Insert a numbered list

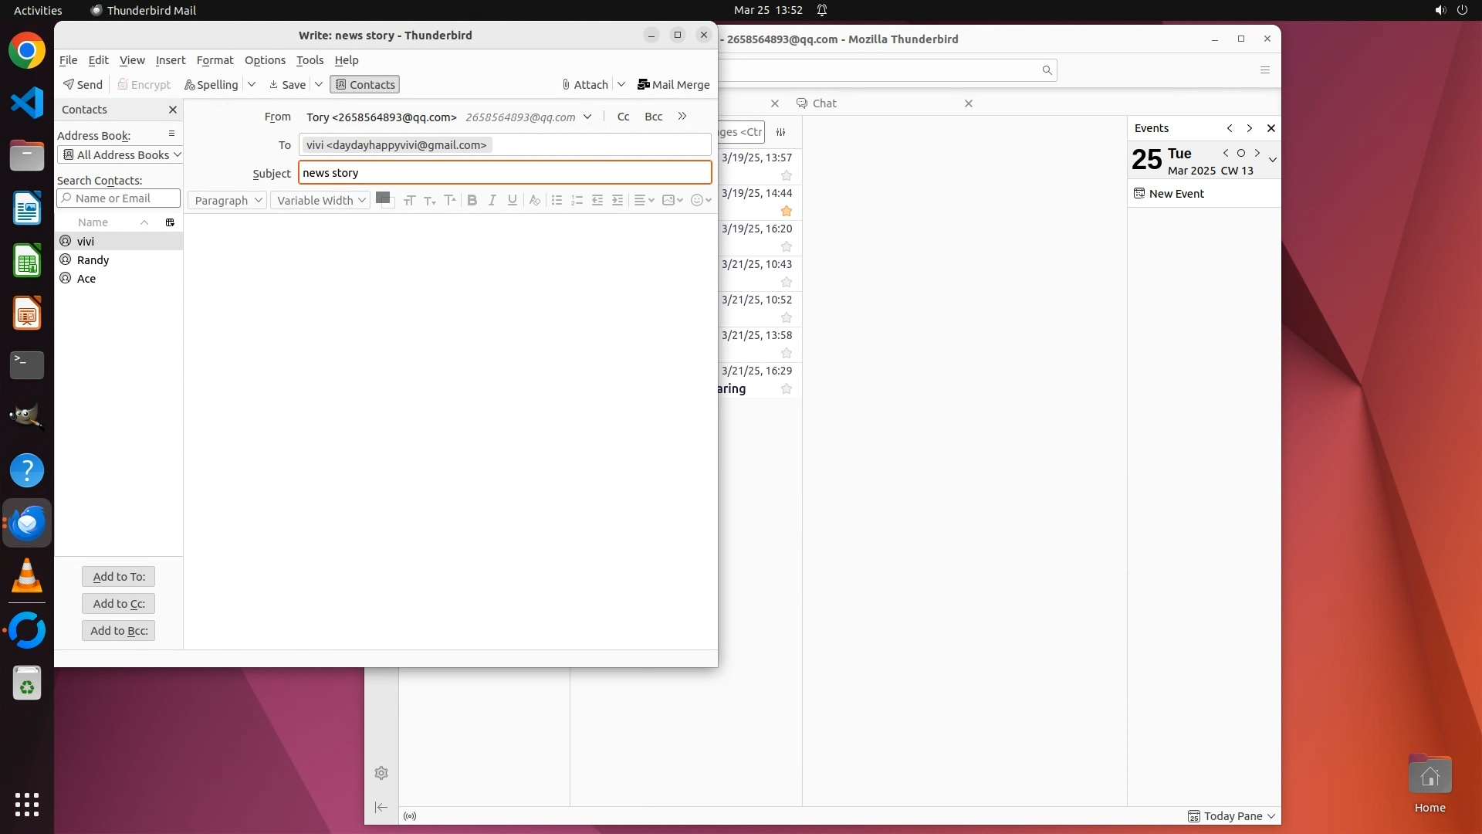577,200
